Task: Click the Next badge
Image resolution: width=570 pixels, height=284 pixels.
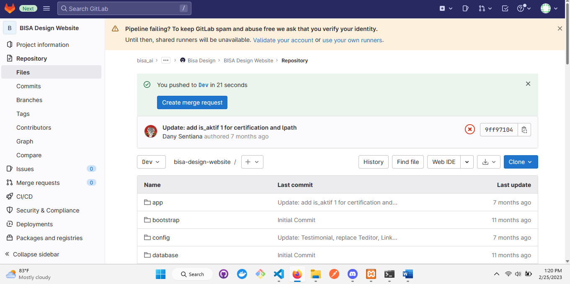Action: pyautogui.click(x=28, y=8)
